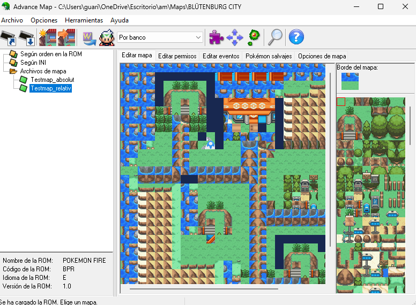Switch to the 'Editar permisos' tab
The image size is (416, 305).
[x=177, y=56]
